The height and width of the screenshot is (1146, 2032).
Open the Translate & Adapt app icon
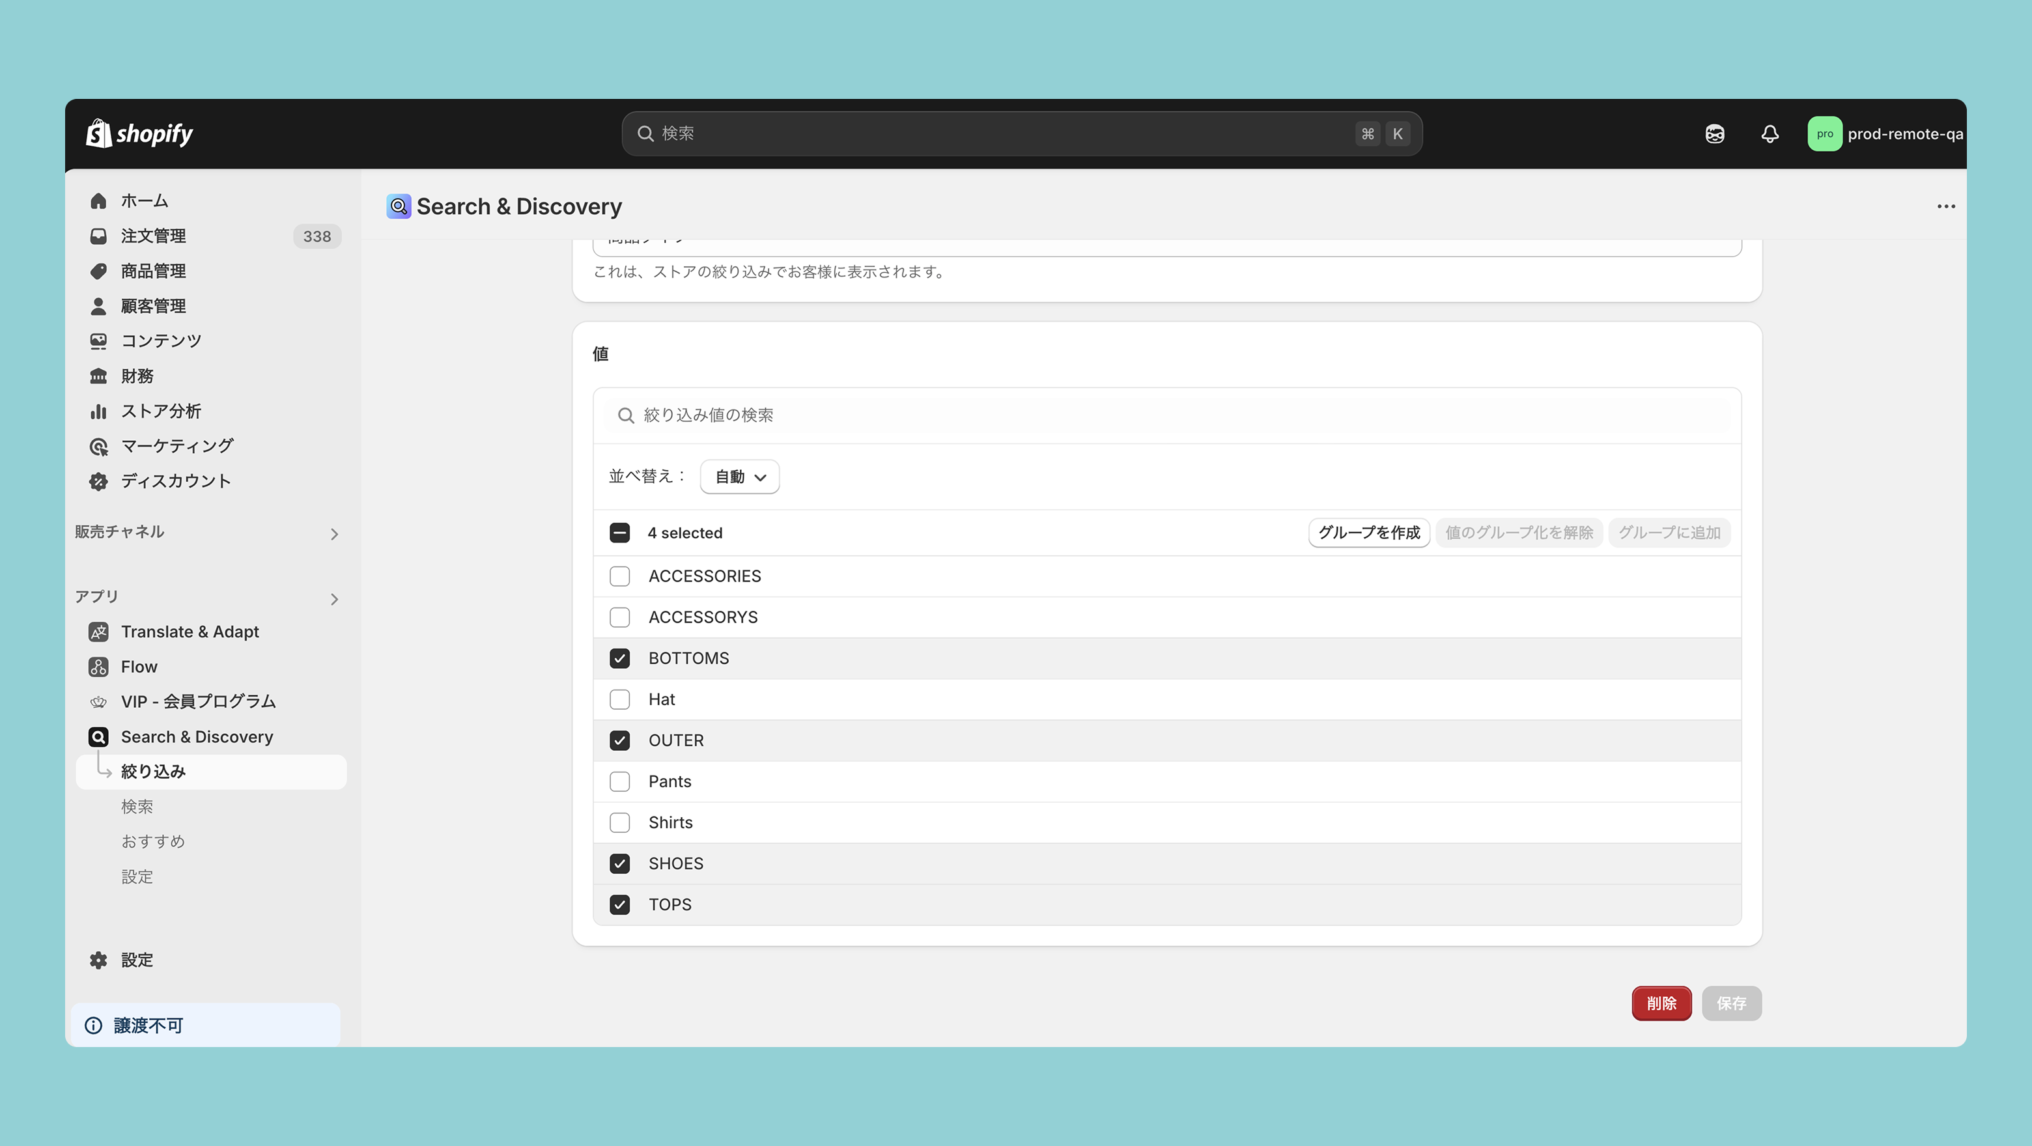click(x=98, y=632)
